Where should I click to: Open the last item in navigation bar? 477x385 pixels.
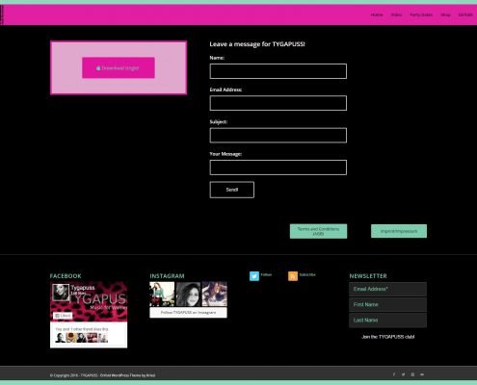[465, 14]
